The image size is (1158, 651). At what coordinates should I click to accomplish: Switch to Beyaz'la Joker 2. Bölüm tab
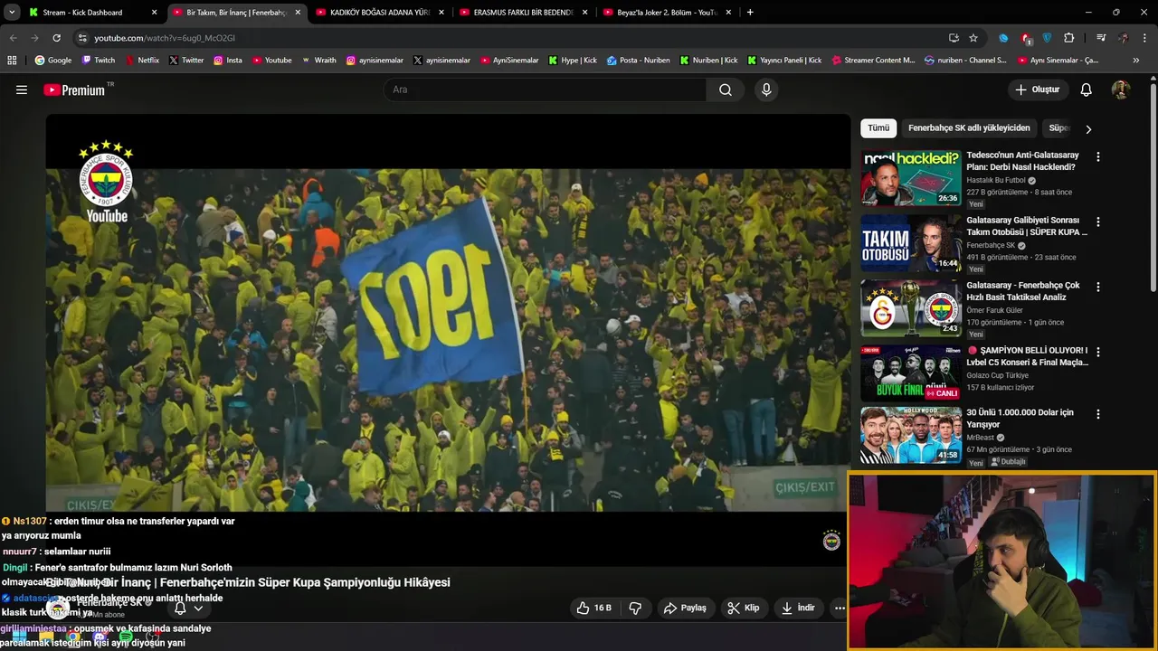(x=668, y=13)
